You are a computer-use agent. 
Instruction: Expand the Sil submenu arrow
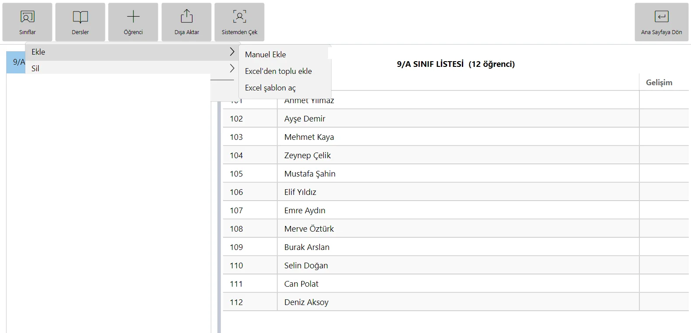point(232,69)
